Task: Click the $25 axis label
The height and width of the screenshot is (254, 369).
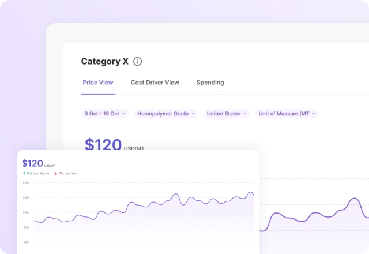Action: click(27, 242)
